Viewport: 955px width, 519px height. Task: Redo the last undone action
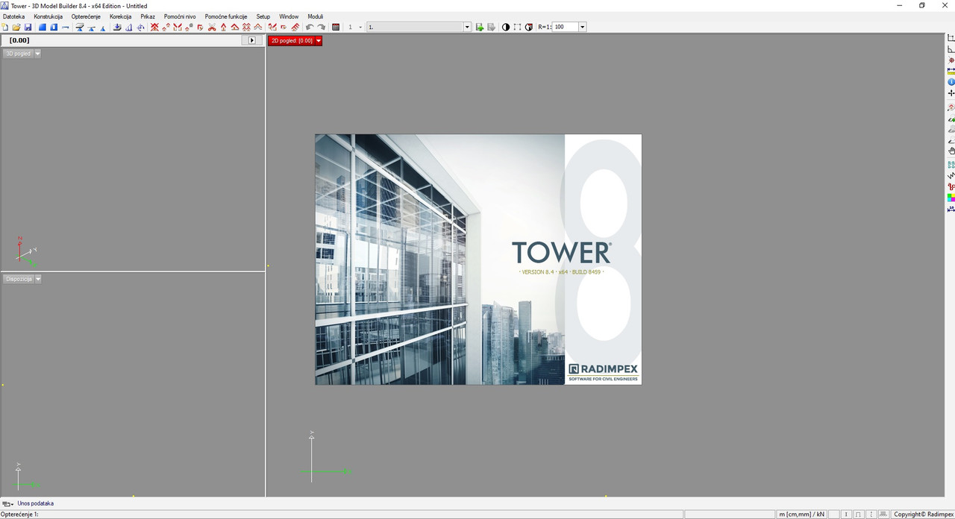point(322,27)
